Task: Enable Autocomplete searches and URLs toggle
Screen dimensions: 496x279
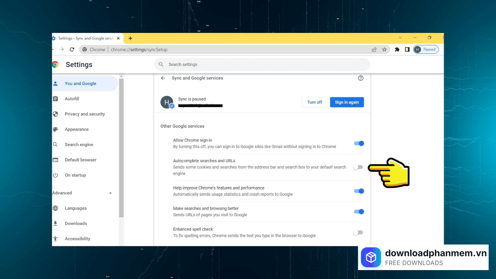Action: pyautogui.click(x=358, y=167)
